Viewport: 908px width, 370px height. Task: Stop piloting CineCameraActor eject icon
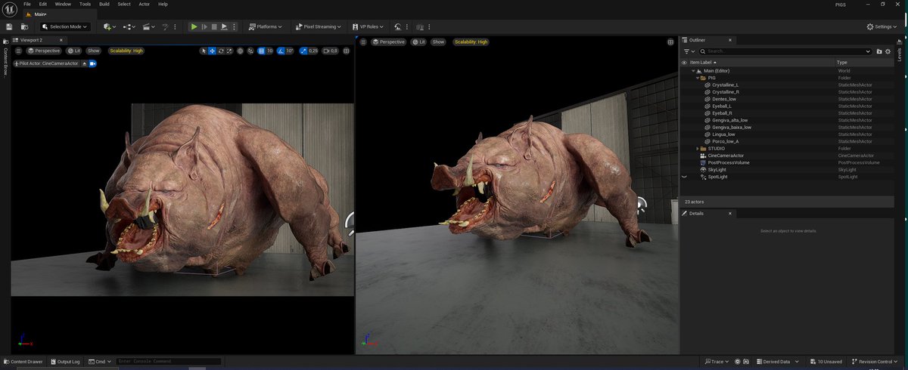(84, 63)
